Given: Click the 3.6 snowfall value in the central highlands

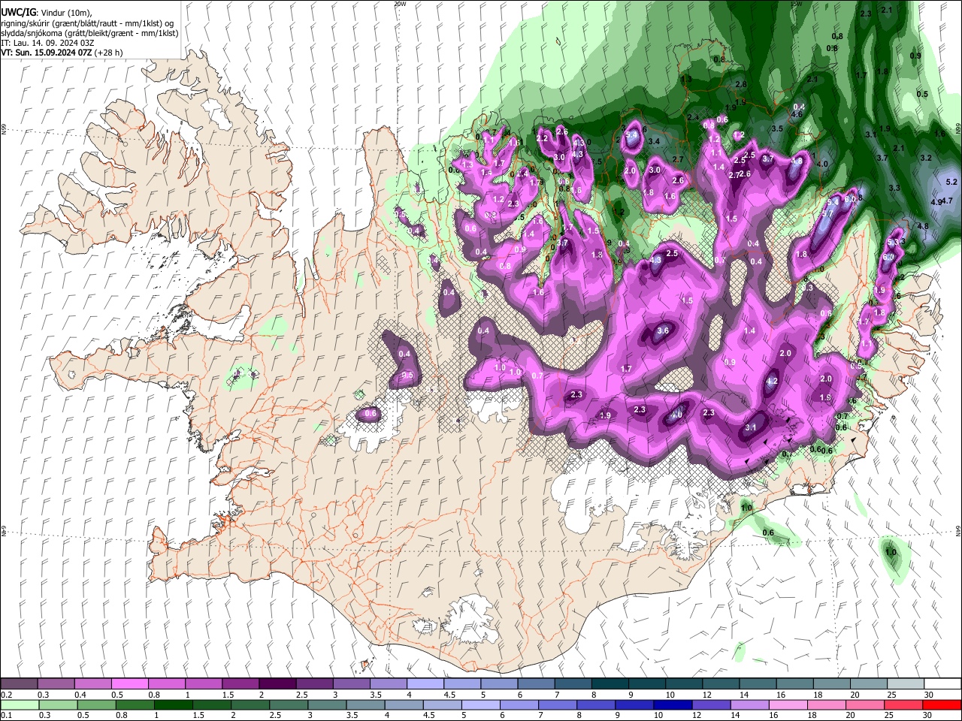Looking at the screenshot, I should (663, 330).
